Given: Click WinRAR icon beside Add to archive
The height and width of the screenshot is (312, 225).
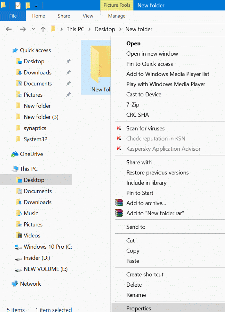Looking at the screenshot, I should point(119,202).
